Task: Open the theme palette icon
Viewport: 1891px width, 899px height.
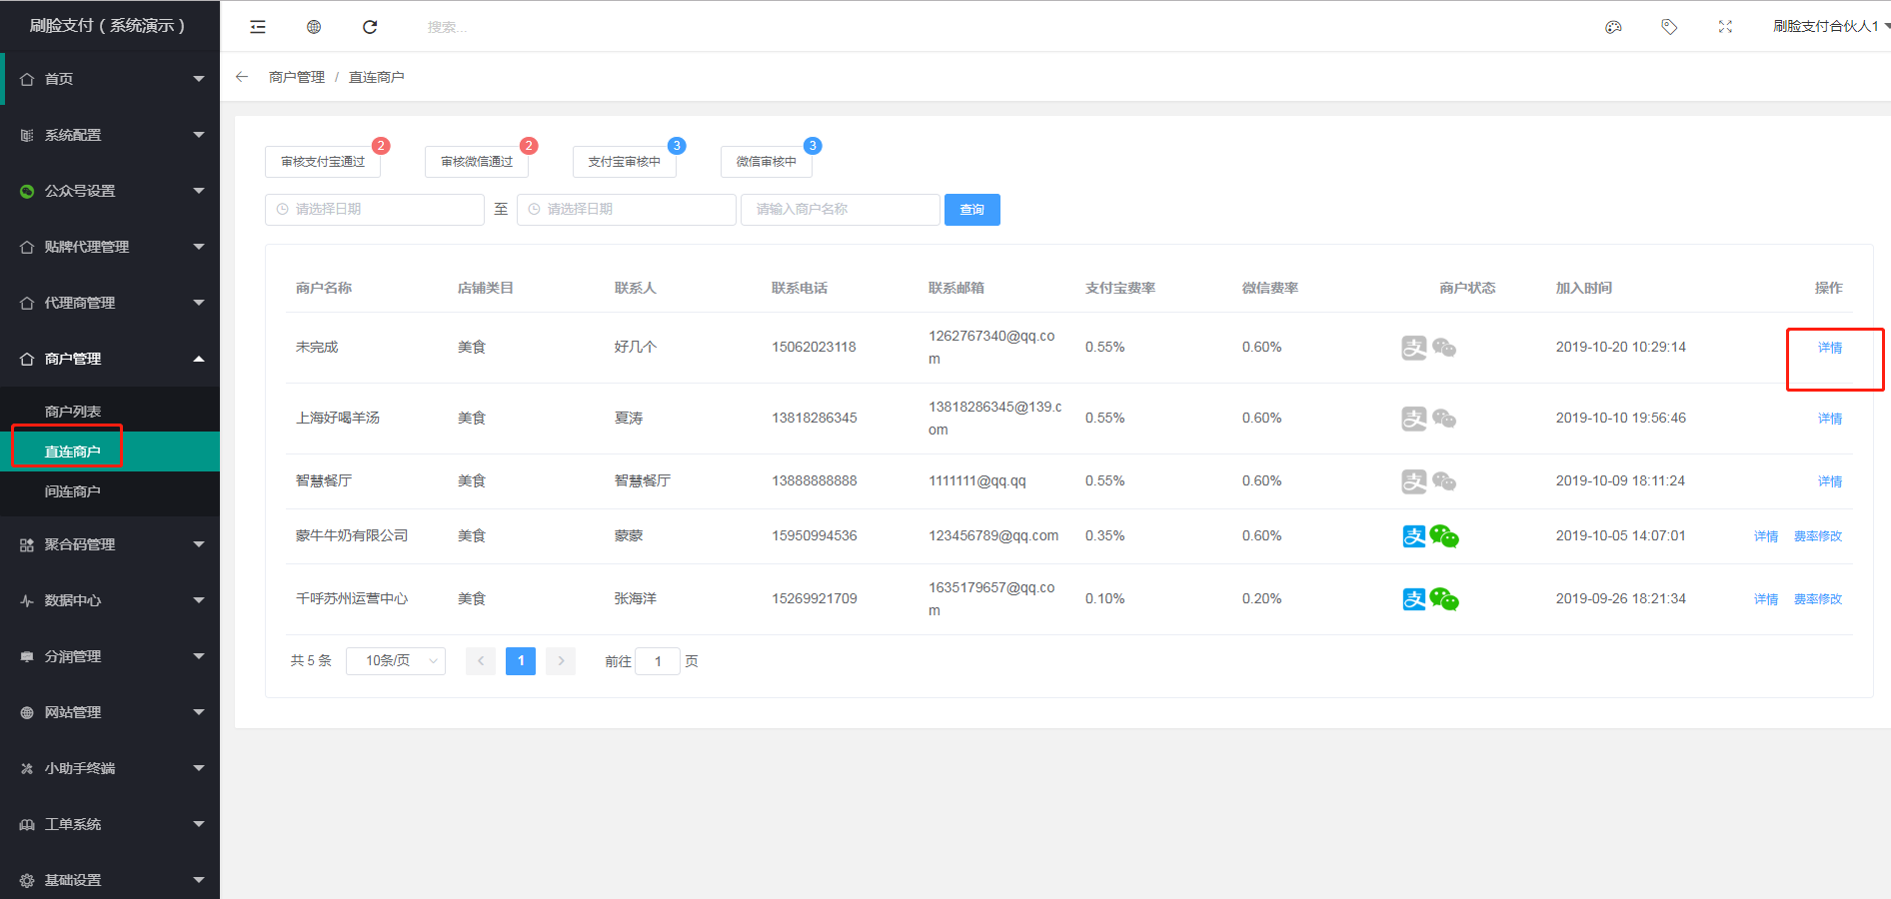Action: 1613,27
